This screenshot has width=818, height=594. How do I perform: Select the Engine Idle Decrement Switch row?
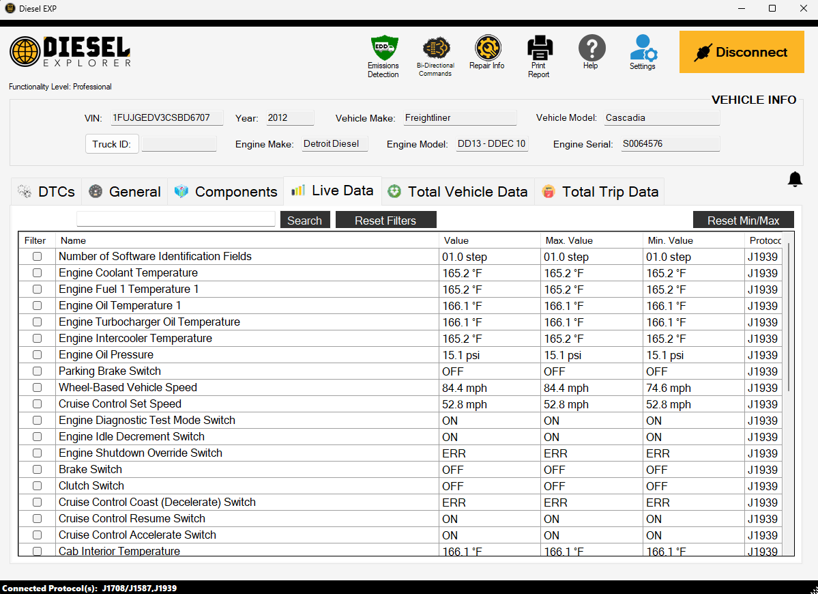coord(400,437)
